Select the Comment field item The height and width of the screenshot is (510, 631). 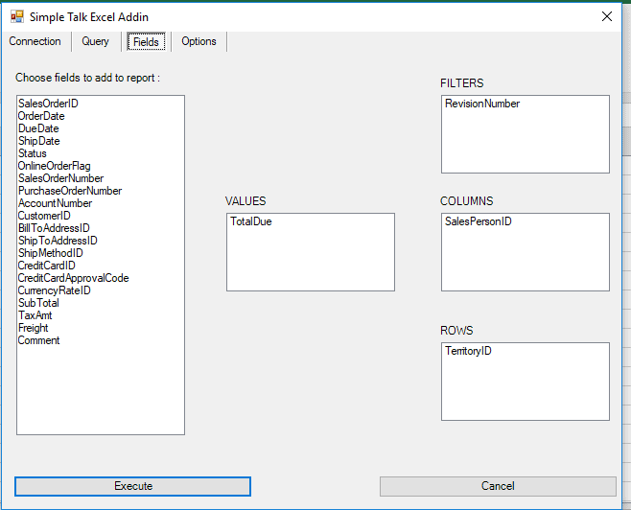click(38, 340)
